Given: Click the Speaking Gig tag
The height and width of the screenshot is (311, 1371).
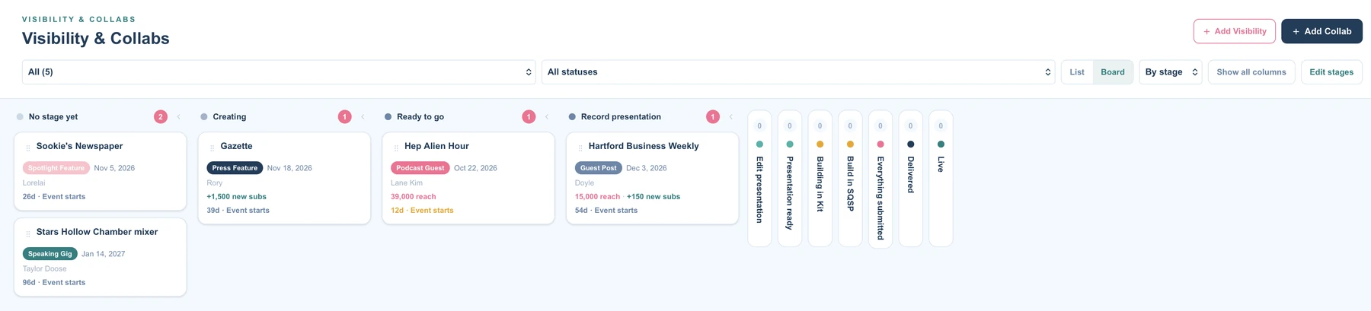Looking at the screenshot, I should [50, 254].
